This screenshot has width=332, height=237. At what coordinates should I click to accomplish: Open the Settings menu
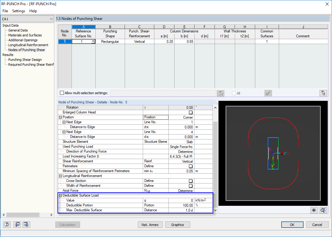18,11
